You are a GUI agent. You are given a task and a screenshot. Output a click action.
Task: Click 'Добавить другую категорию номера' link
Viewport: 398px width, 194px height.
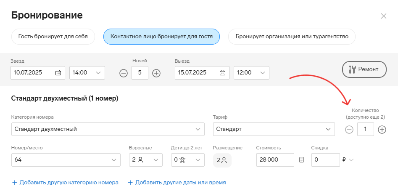[x=65, y=183]
